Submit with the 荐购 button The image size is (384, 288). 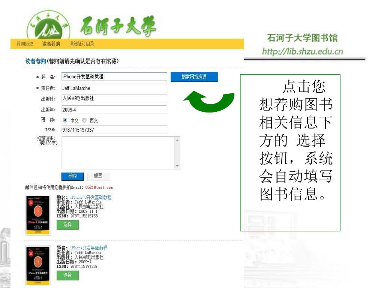coord(72,176)
